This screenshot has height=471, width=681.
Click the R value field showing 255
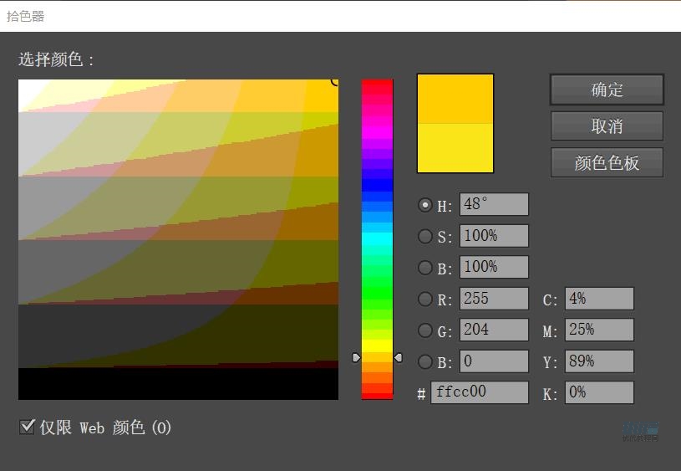click(x=493, y=299)
